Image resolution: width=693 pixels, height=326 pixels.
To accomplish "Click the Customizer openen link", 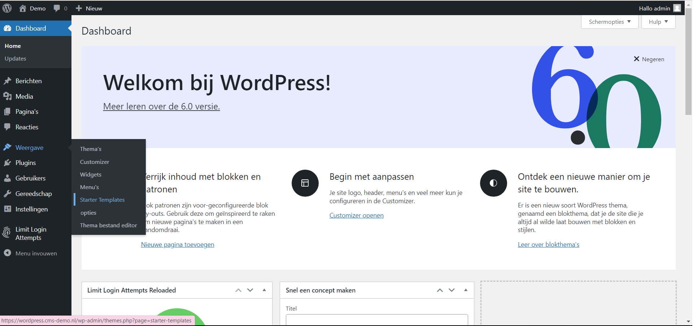I will tap(356, 215).
